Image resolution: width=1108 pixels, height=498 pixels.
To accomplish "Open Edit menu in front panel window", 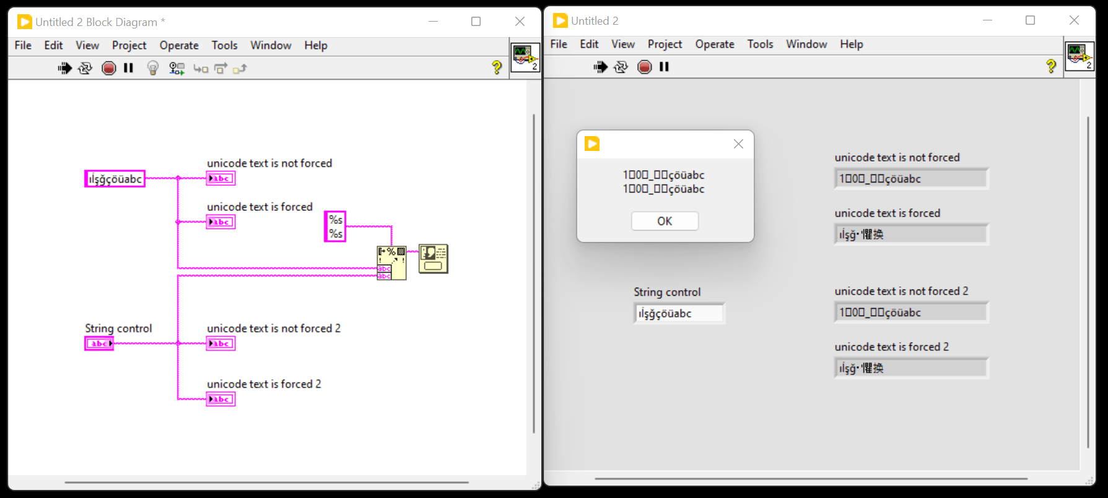I will tap(589, 44).
